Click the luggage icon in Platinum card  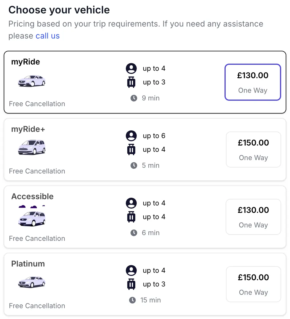click(131, 284)
